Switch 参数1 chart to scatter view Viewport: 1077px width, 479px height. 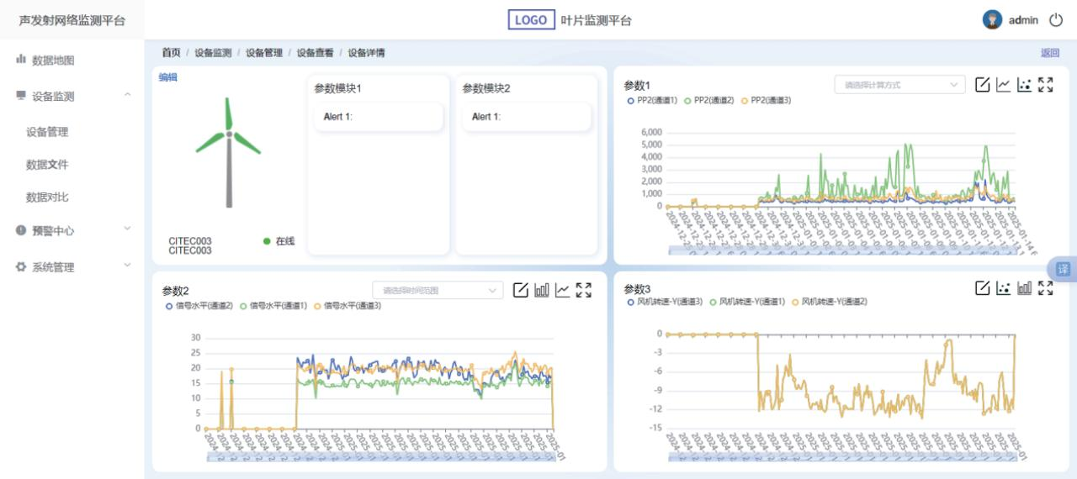(1024, 84)
